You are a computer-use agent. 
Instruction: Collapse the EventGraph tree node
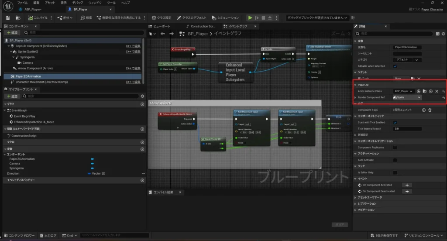pyautogui.click(x=5, y=110)
